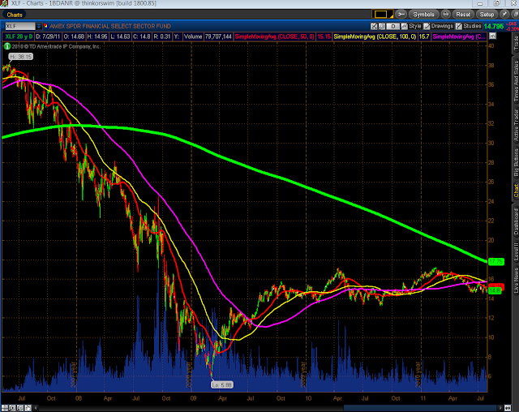Expand the symbol history dropdown arrow
Image resolution: width=519 pixels, height=412 pixels.
(39, 26)
